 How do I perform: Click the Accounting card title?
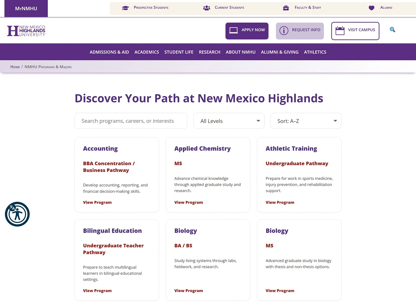[100, 149]
